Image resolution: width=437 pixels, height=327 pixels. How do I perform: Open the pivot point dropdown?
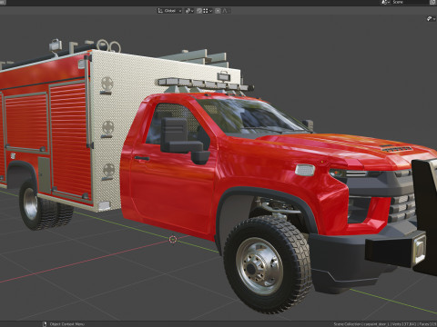pyautogui.click(x=189, y=11)
